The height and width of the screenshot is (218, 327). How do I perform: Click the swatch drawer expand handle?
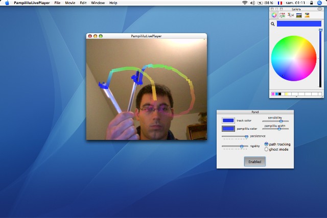[296, 96]
